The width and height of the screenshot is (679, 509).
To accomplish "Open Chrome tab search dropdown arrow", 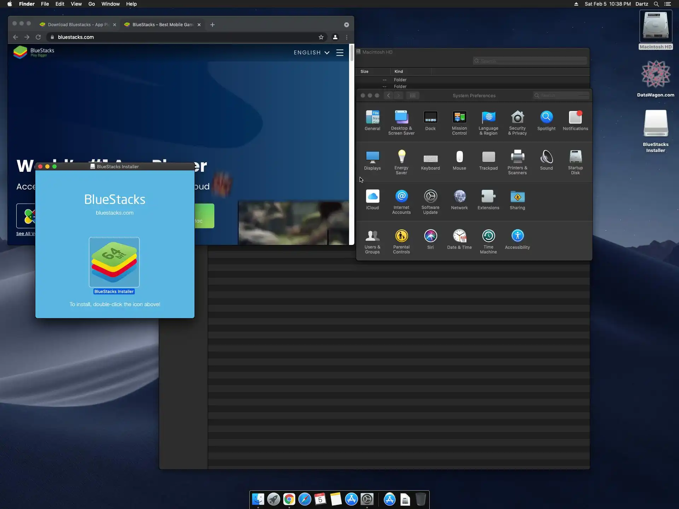I will pyautogui.click(x=346, y=25).
